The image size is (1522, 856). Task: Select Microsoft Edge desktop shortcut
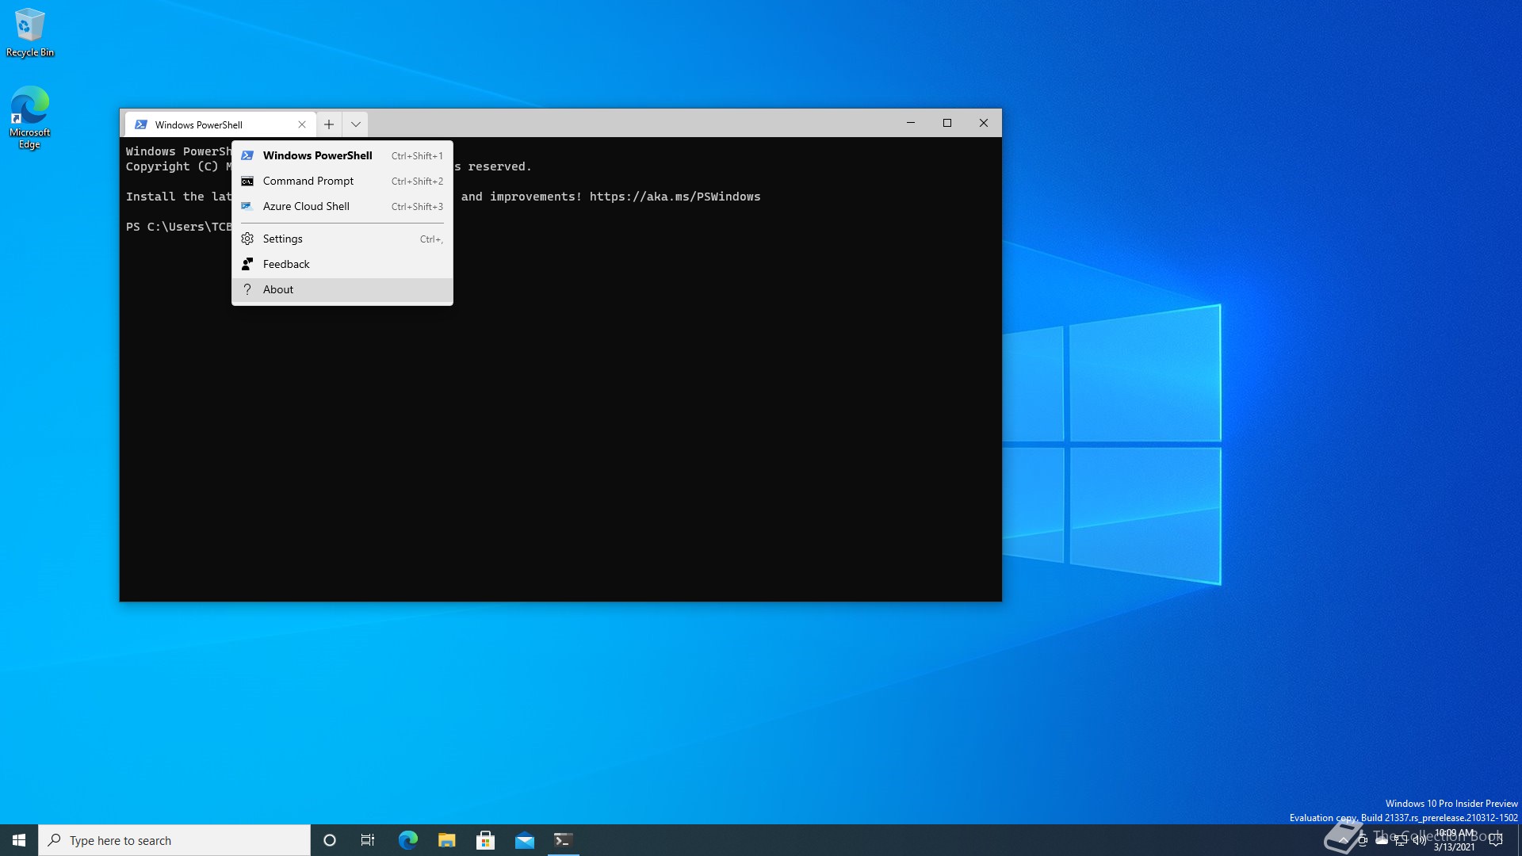[30, 117]
